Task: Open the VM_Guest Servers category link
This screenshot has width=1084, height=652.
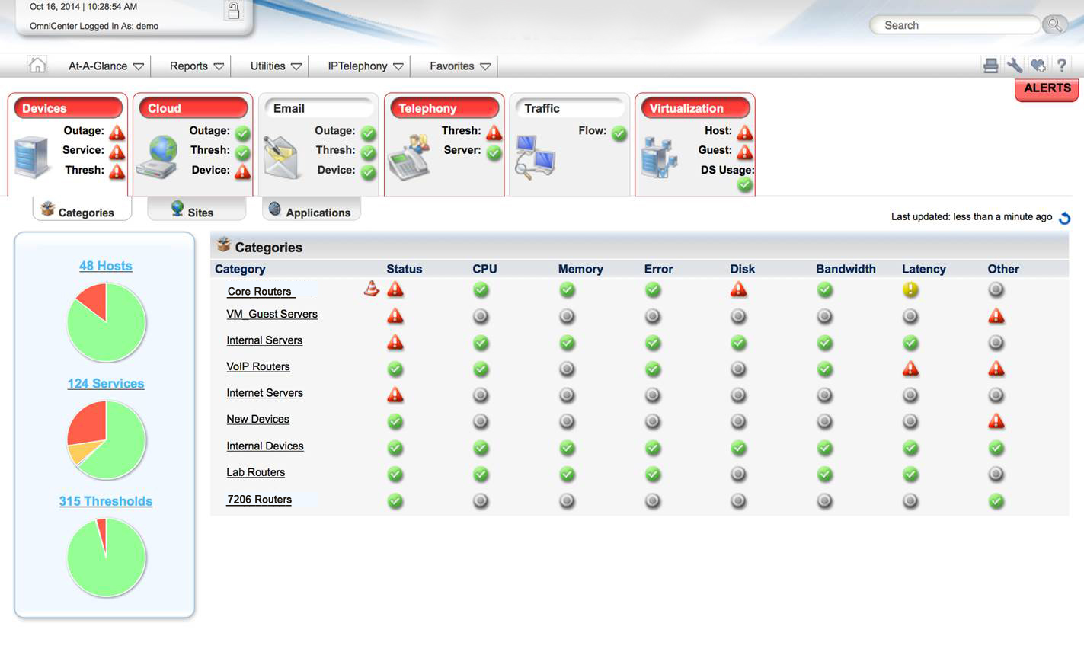Action: 272,314
